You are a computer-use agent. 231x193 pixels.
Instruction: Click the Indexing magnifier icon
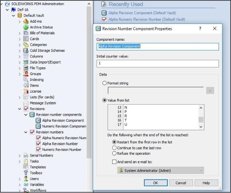click(26, 79)
